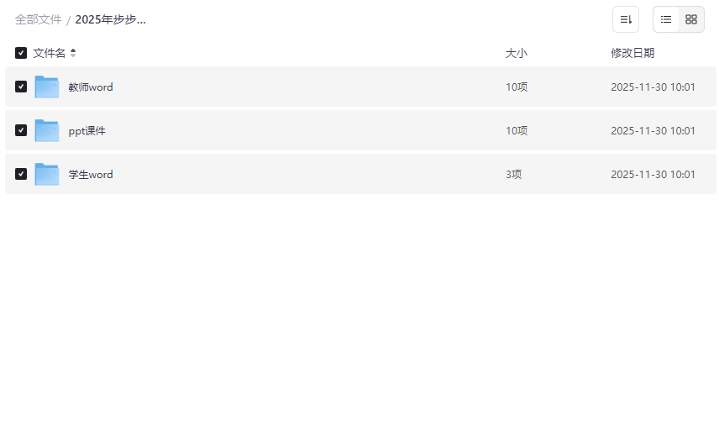Open the ppt课件 folder by name
The height and width of the screenshot is (447, 719).
pos(87,131)
